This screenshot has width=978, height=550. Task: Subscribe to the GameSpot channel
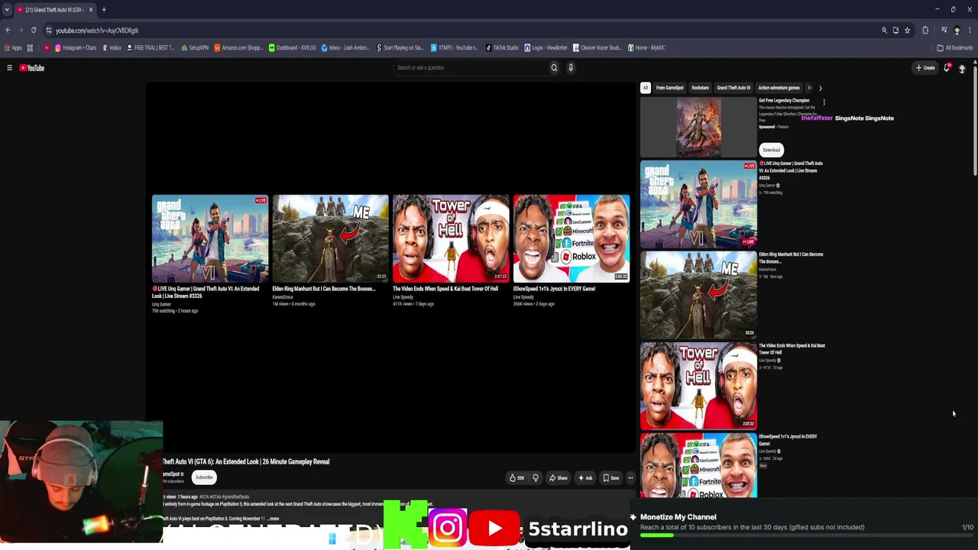204,477
